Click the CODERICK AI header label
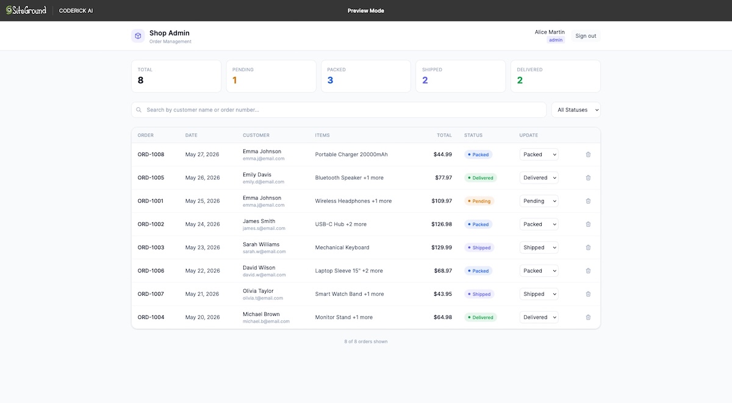The image size is (732, 403). coord(76,10)
